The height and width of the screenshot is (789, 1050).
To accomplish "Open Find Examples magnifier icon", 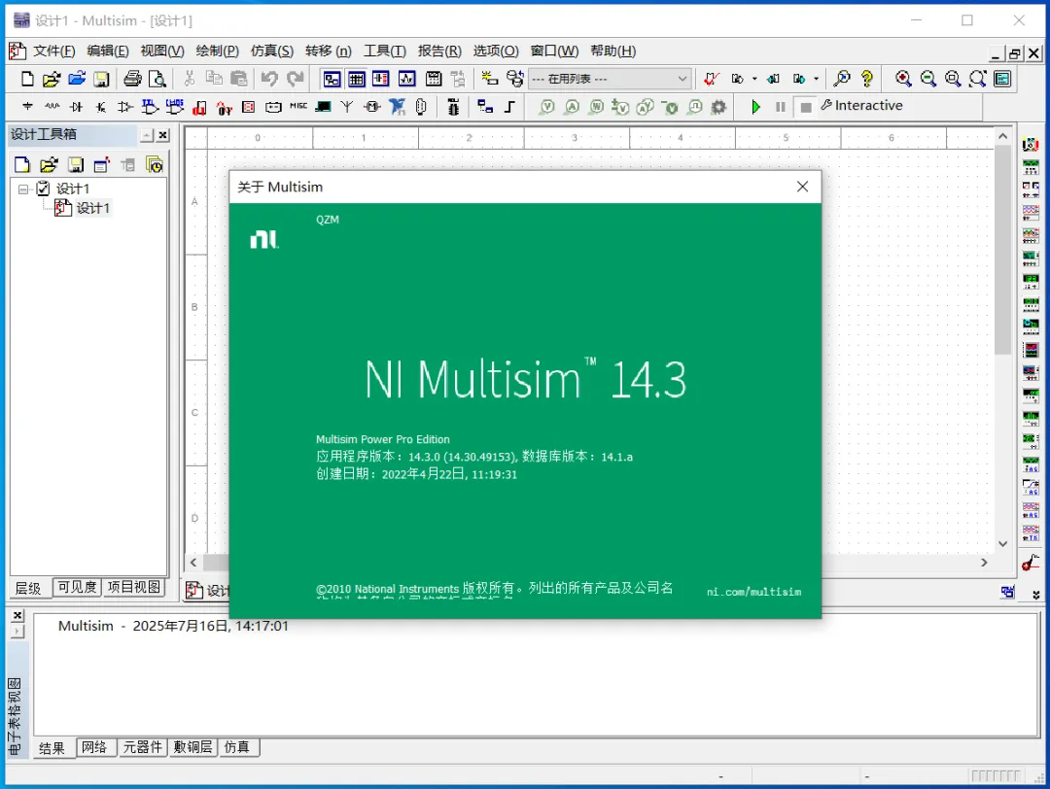I will point(842,79).
